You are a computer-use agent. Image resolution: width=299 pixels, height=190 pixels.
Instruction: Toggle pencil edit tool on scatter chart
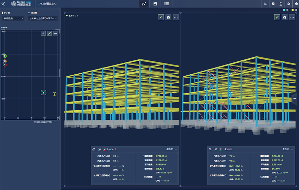point(49,33)
